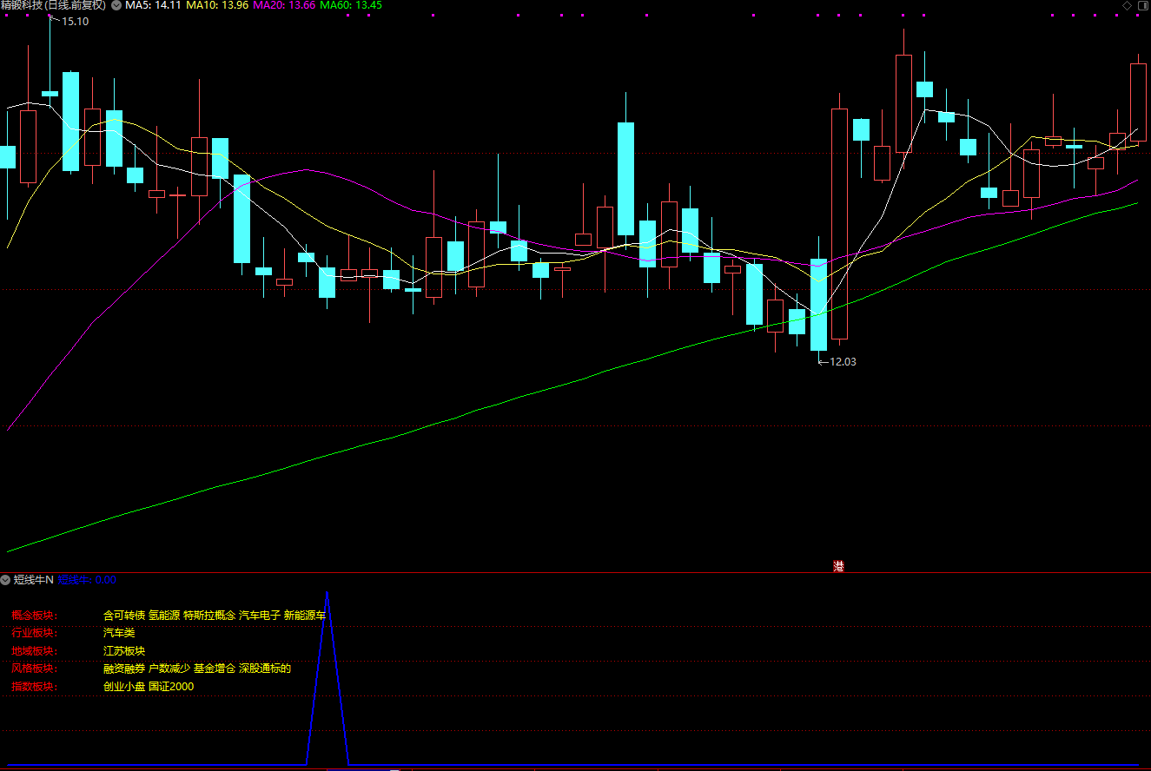Screen dimensions: 1151x771
Task: Select the 精锻科技(日线,前复权) chart title
Action: point(53,5)
